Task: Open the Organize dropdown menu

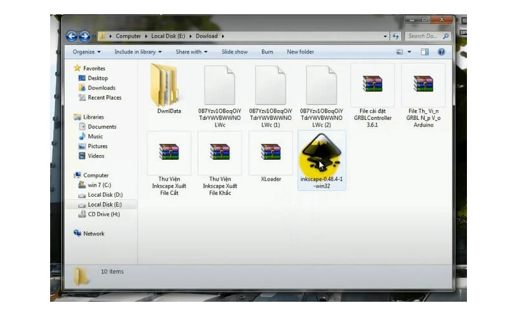Action: 87,52
